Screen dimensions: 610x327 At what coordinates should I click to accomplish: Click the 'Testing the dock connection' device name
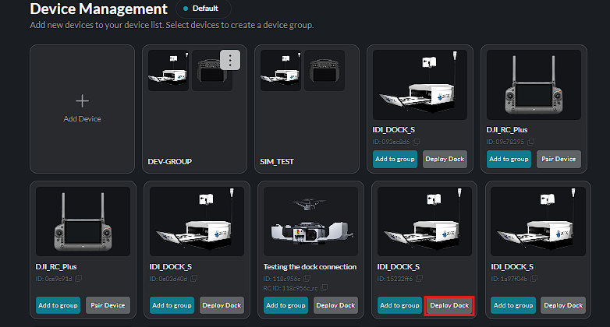pyautogui.click(x=310, y=267)
